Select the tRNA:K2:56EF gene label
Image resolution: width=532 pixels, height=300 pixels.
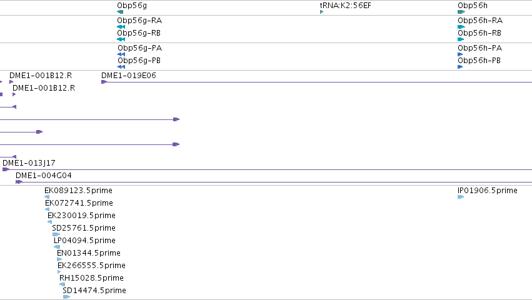tap(345, 6)
